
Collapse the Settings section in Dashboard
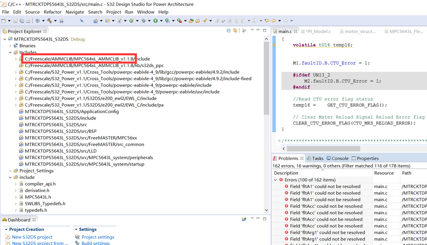pyautogui.click(x=76, y=230)
